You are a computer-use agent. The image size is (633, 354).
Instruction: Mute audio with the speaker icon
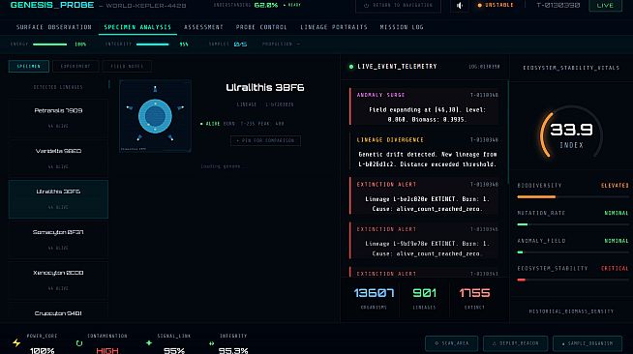(x=460, y=6)
